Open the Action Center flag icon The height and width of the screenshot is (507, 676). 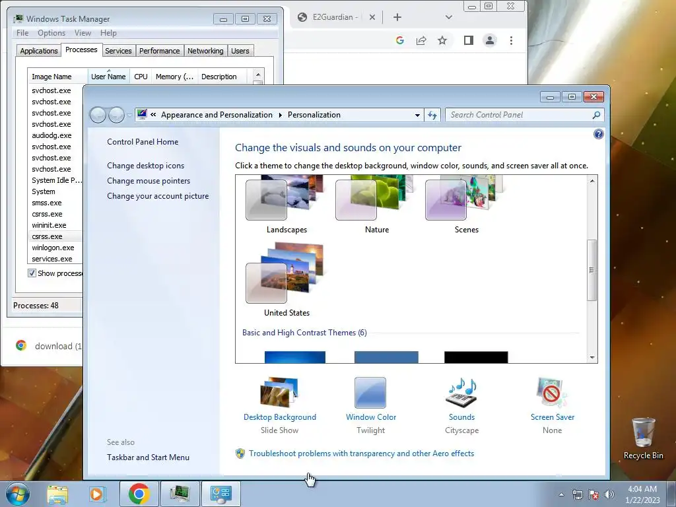coord(593,494)
